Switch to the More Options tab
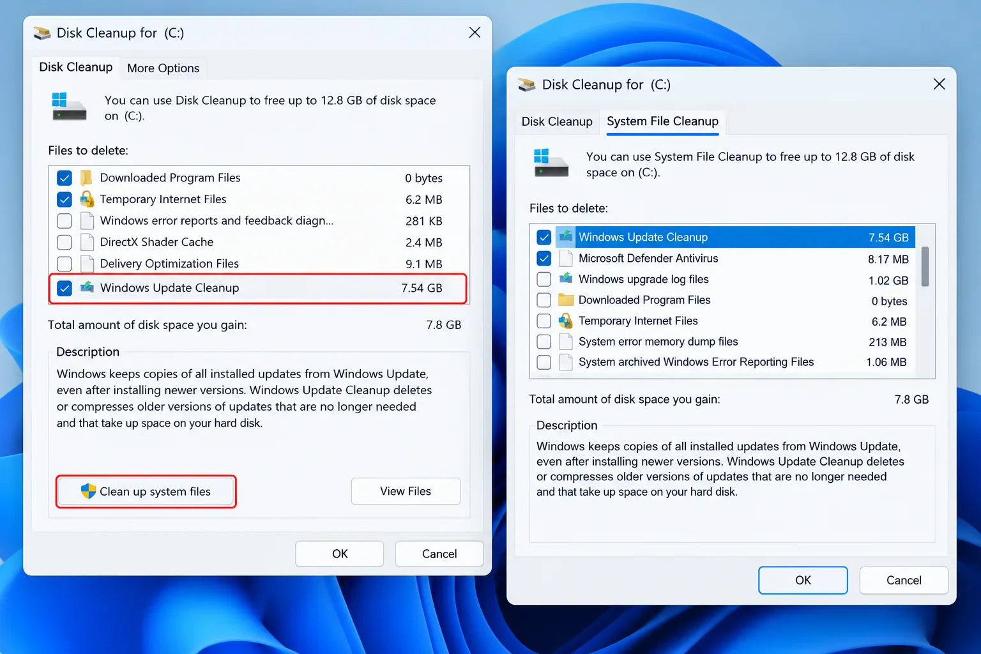Screen dimensions: 981x654 tap(163, 68)
